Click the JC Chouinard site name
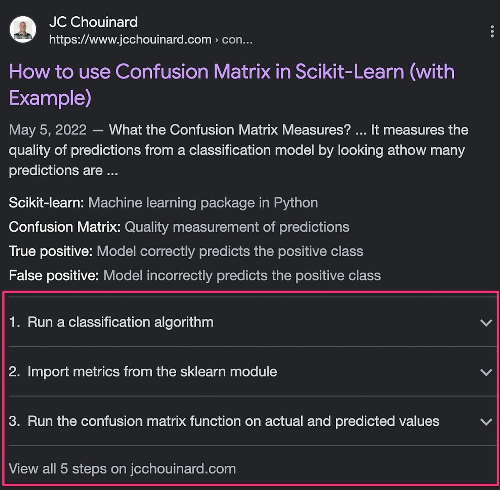 (93, 22)
